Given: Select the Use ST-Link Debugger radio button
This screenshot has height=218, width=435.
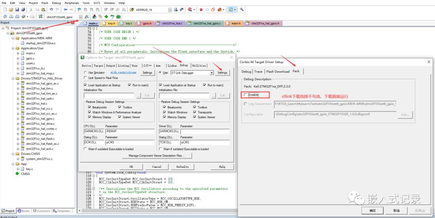Looking at the screenshot, I should [x=160, y=72].
